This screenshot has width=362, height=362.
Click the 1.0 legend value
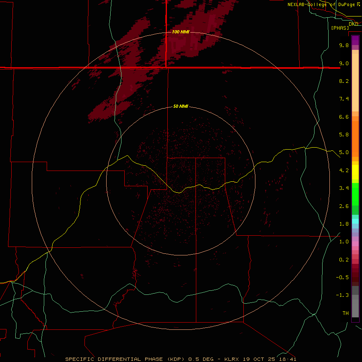(344, 242)
